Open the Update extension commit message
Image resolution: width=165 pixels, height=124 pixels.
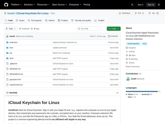point(60,48)
